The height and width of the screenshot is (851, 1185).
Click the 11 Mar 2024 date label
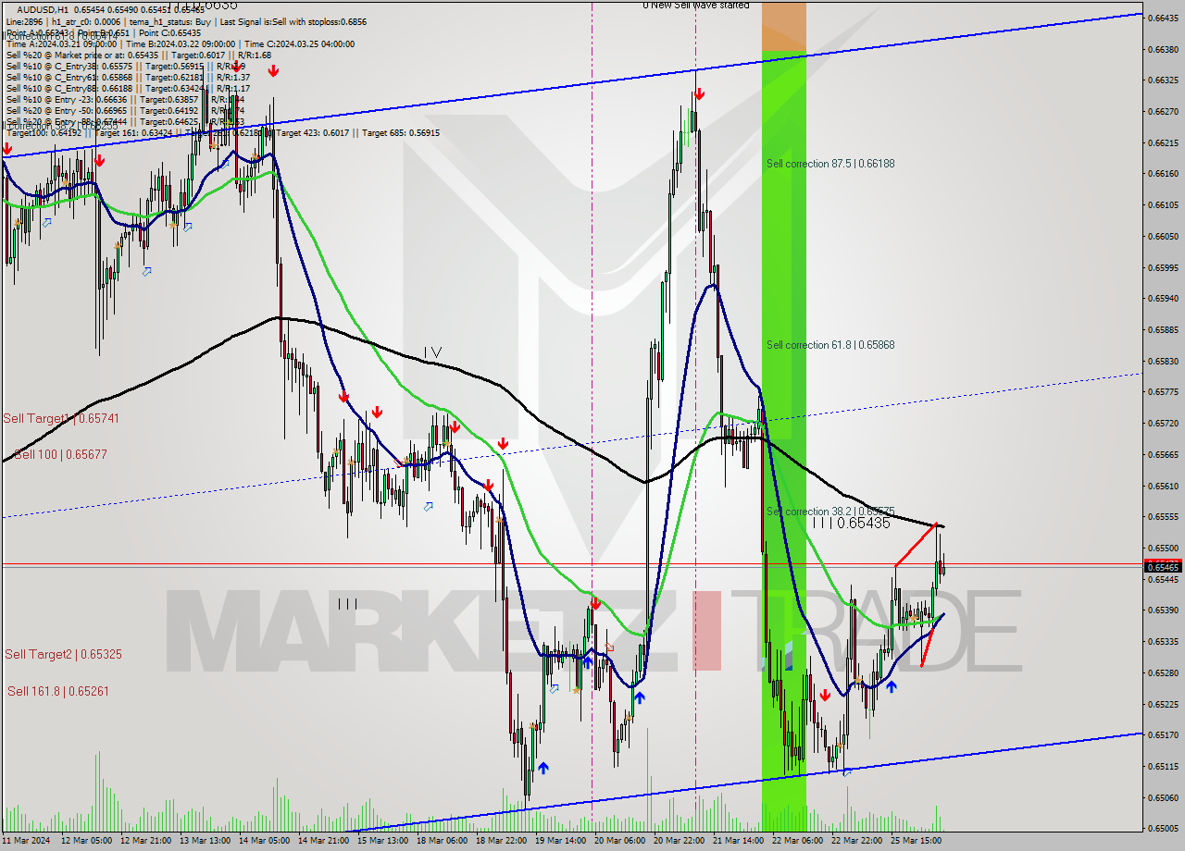[28, 841]
